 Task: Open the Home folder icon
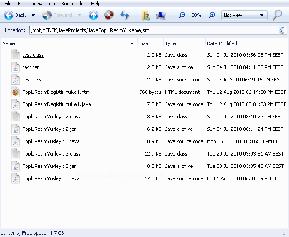[146, 15]
